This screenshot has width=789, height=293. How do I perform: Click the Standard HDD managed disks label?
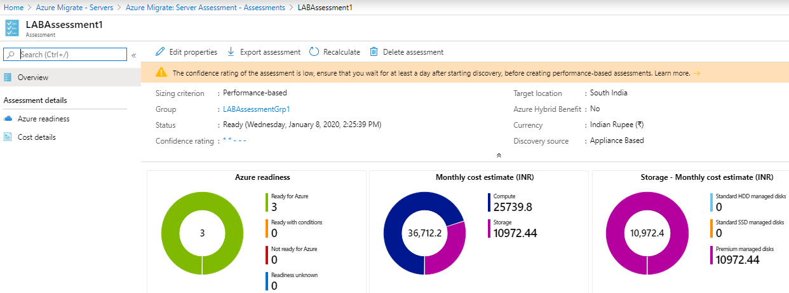[751, 196]
